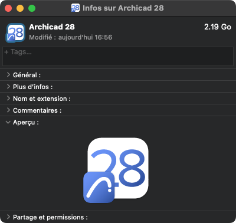This screenshot has width=236, height=223.
Task: Minimize the window with yellow button
Action: (20, 8)
